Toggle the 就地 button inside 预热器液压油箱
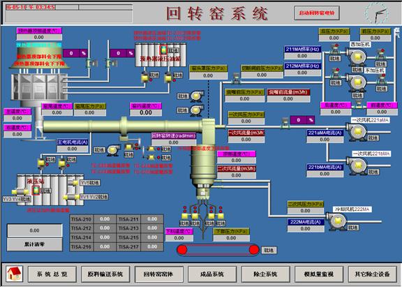402x287 pixels. (173, 51)
